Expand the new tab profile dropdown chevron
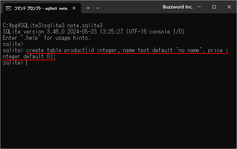The height and width of the screenshot is (149, 237). 98,8
